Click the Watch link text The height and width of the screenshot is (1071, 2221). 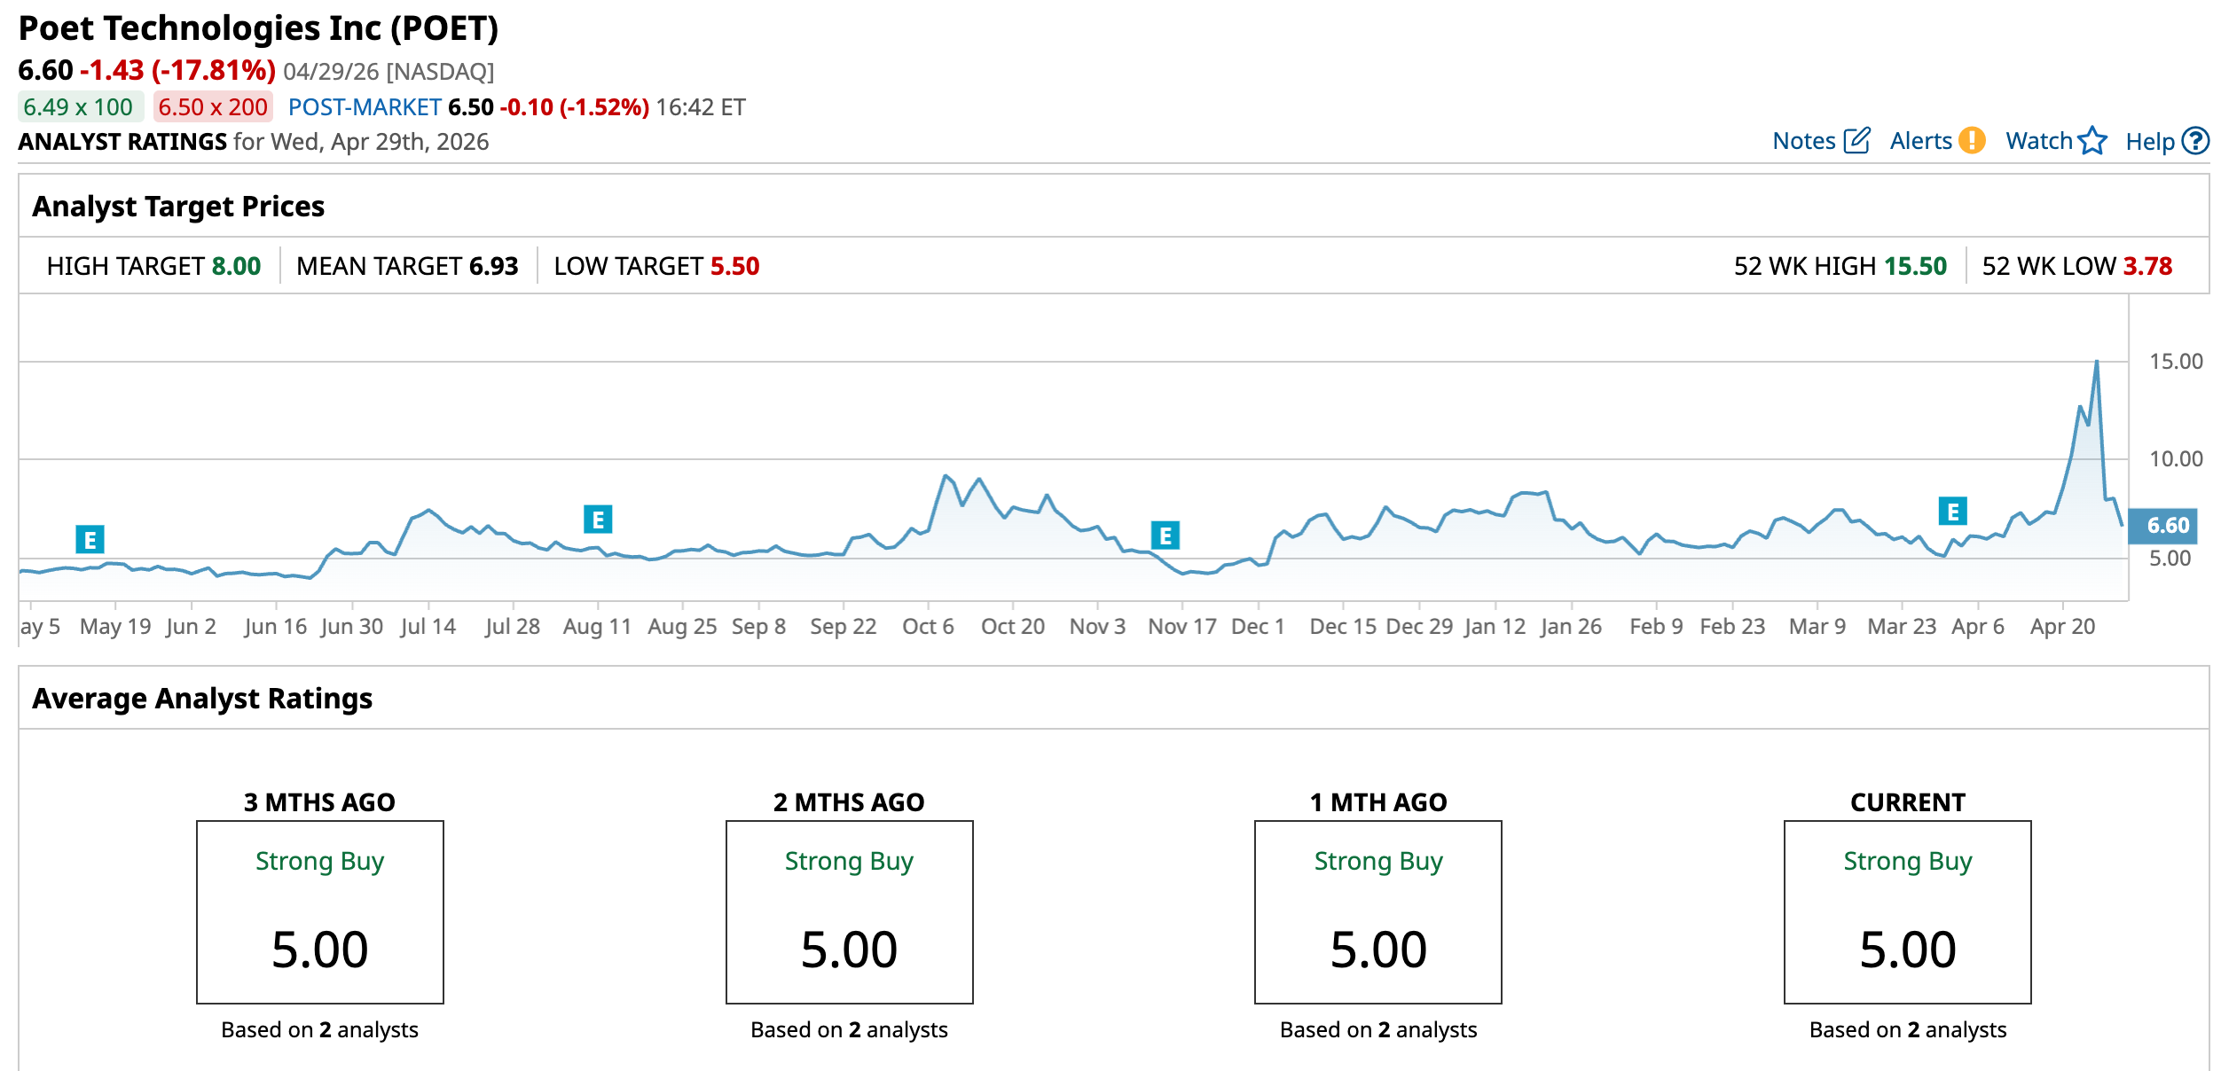[x=2038, y=141]
